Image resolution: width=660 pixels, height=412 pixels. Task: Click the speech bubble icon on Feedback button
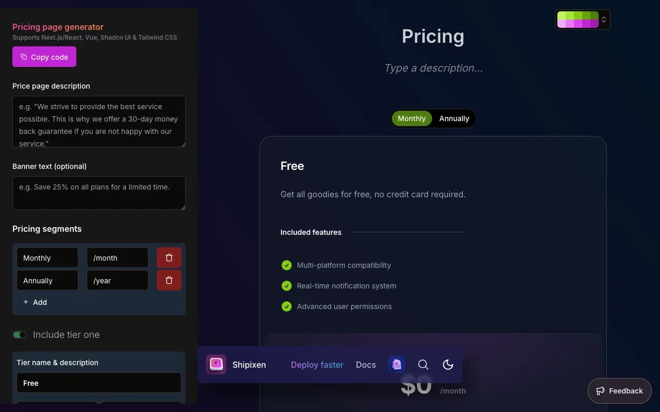tap(600, 391)
